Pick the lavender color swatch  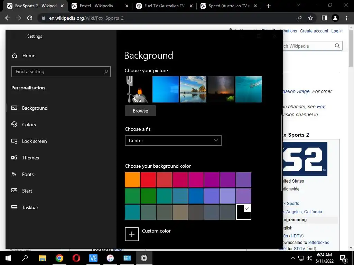[228, 196]
